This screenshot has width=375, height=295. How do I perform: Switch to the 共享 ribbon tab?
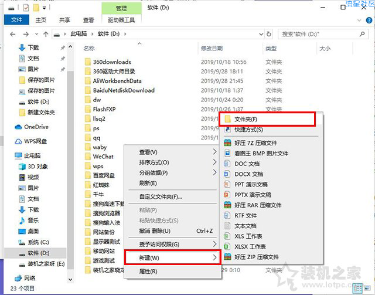[x=64, y=20]
